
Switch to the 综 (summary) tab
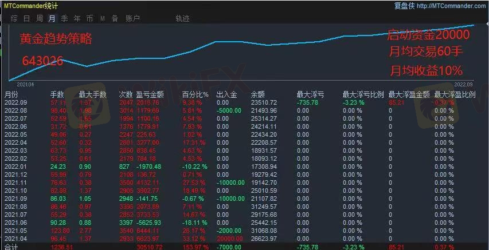(14, 18)
